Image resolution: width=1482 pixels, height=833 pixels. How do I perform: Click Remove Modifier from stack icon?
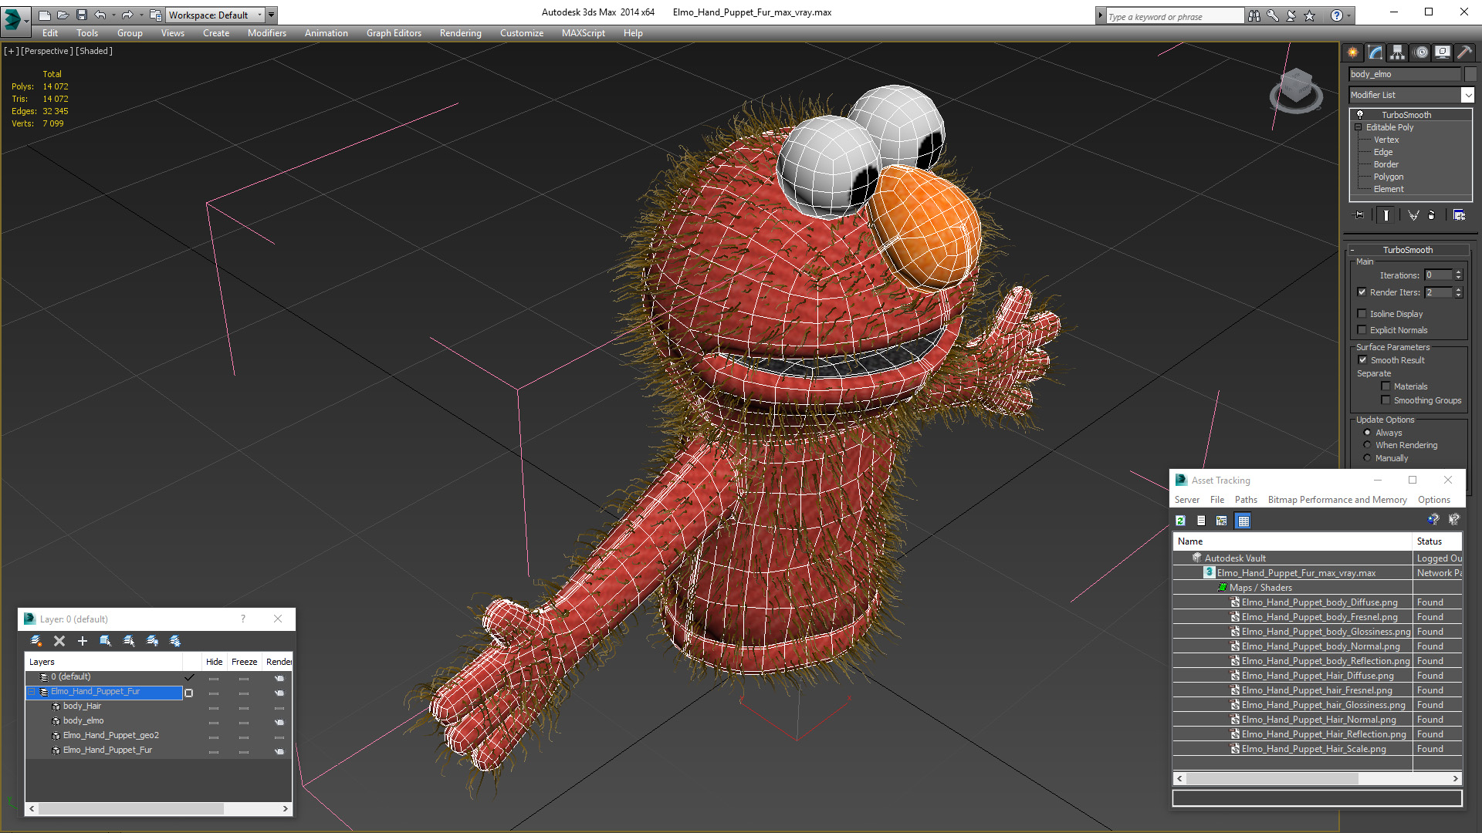tap(1432, 215)
